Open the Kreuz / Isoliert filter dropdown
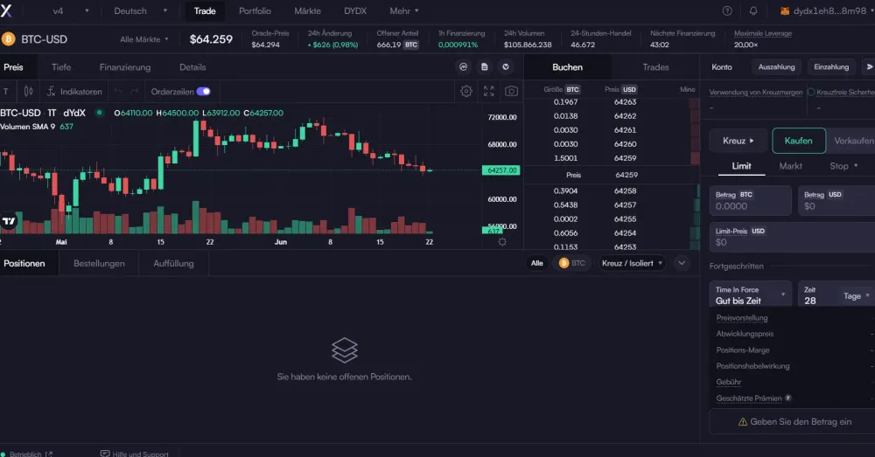The width and height of the screenshot is (875, 457). click(x=633, y=263)
